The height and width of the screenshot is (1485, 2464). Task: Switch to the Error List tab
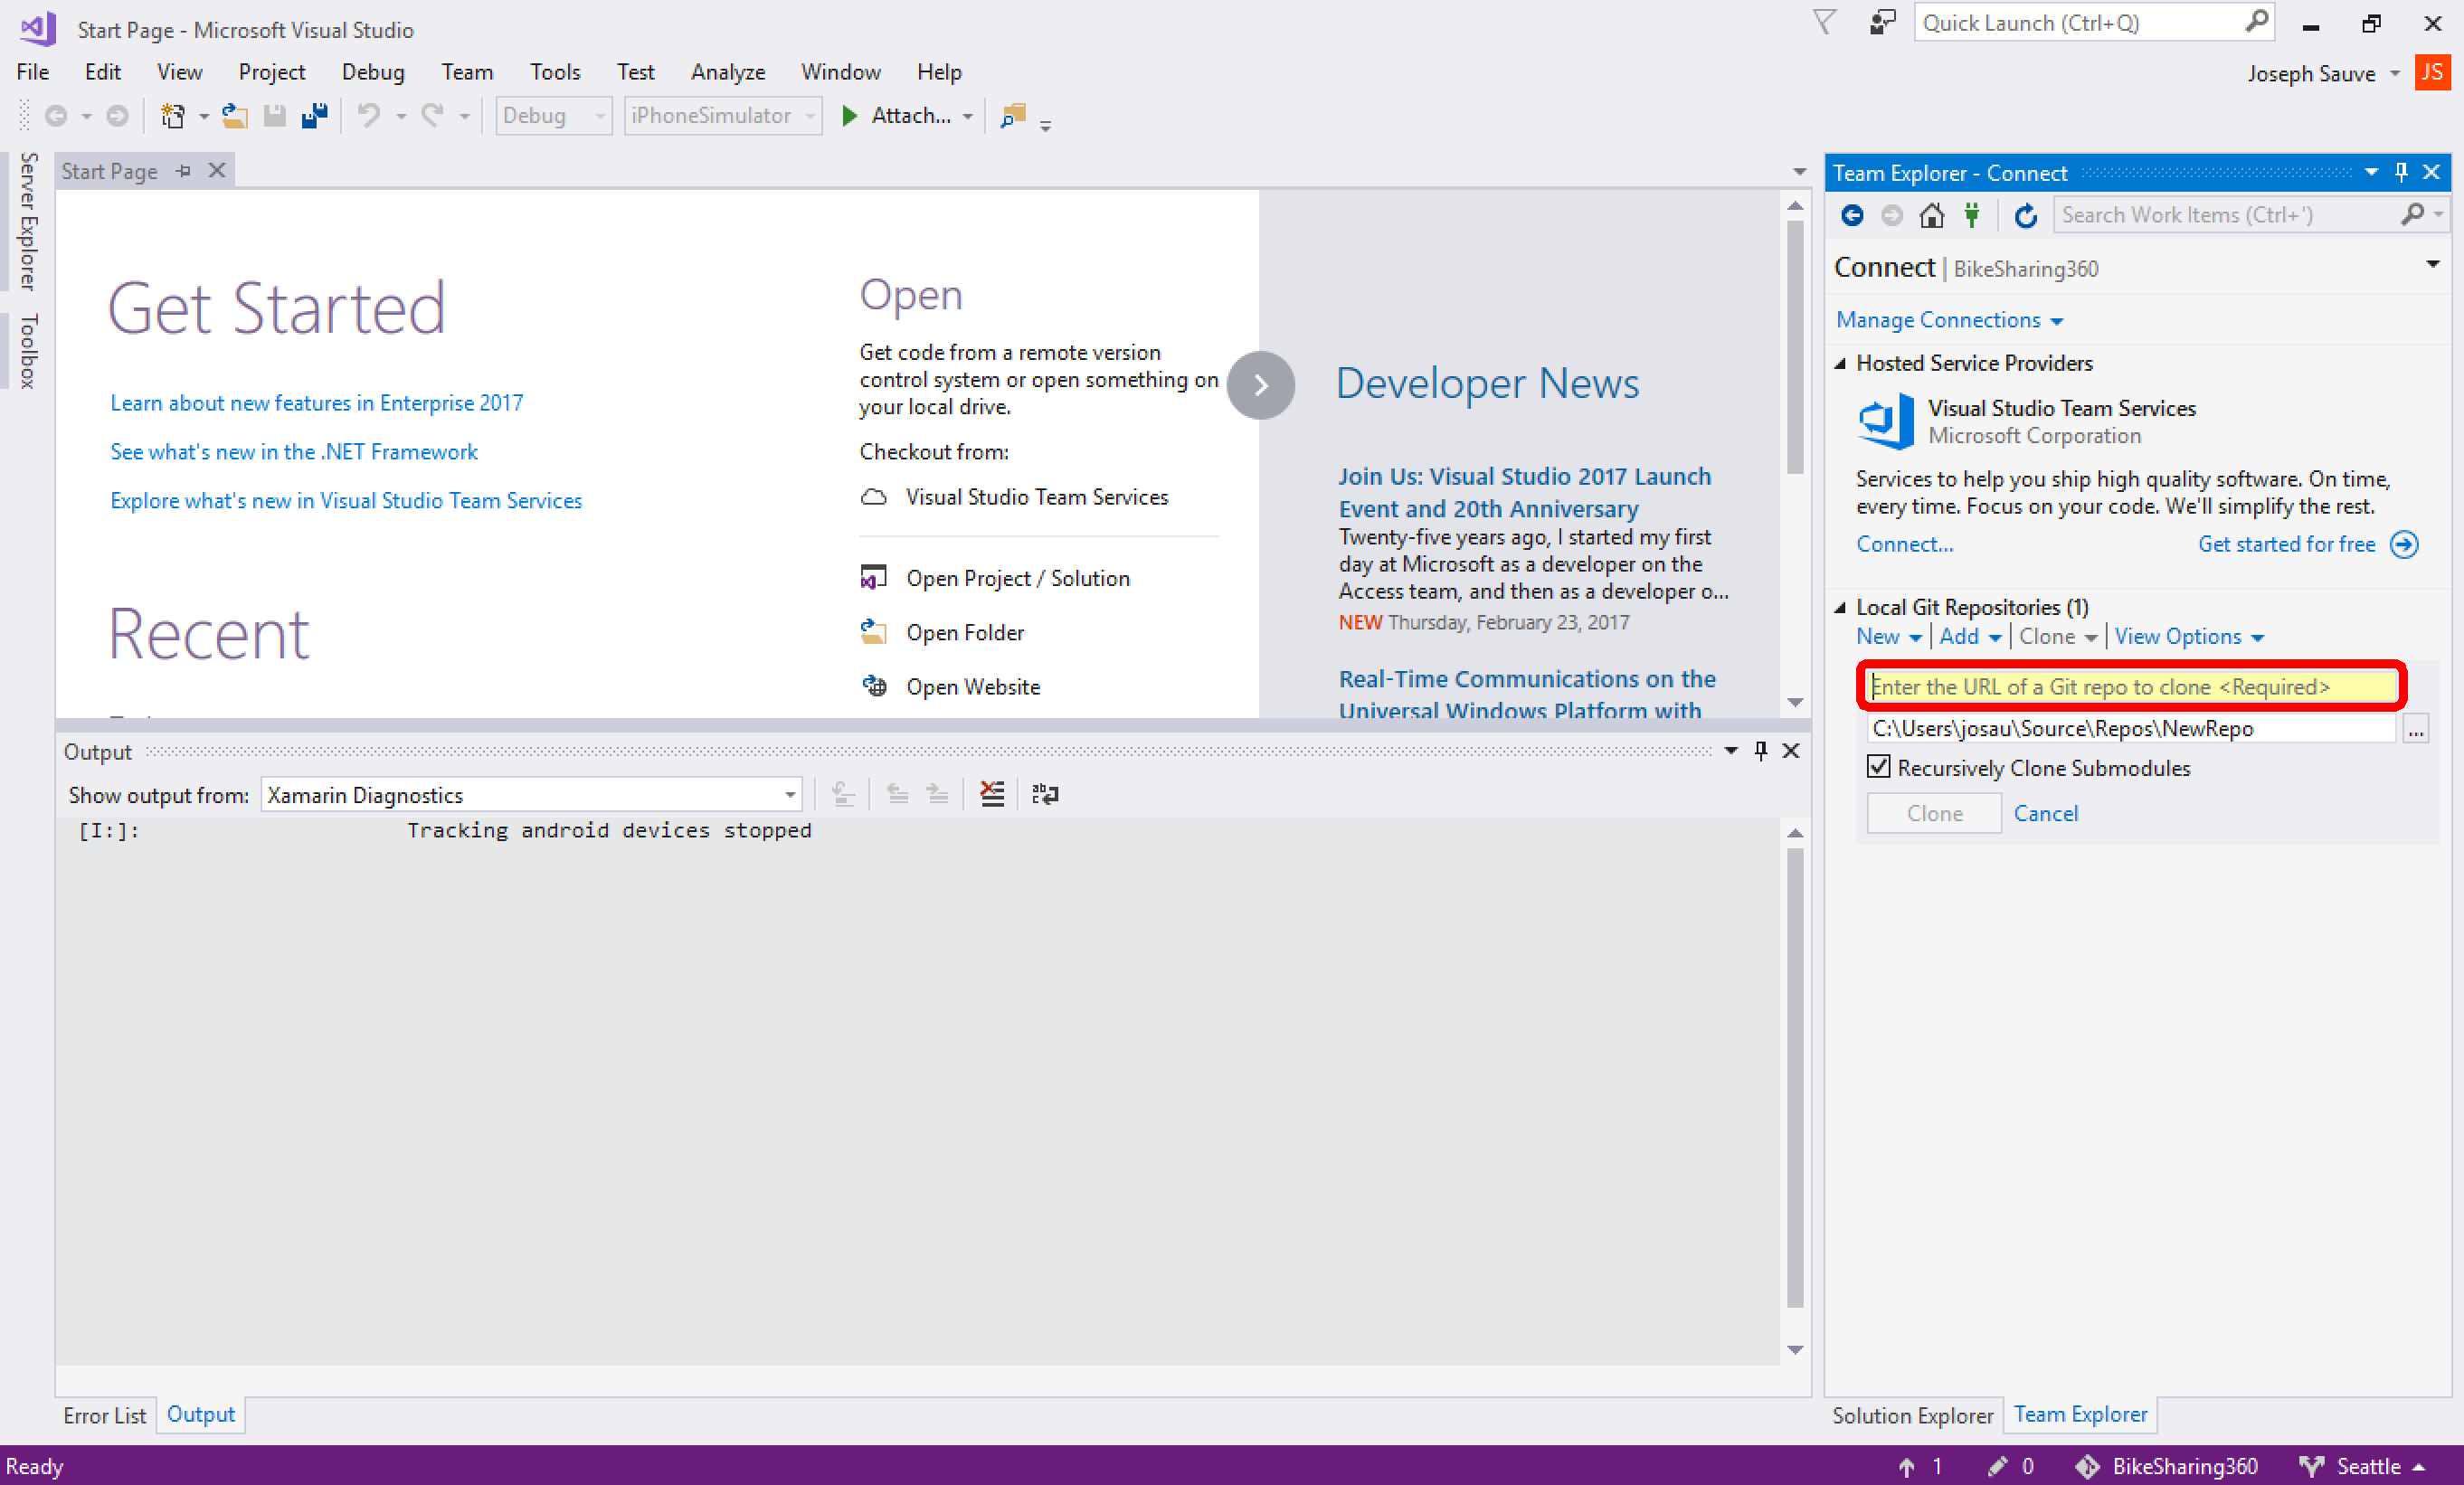pos(104,1415)
